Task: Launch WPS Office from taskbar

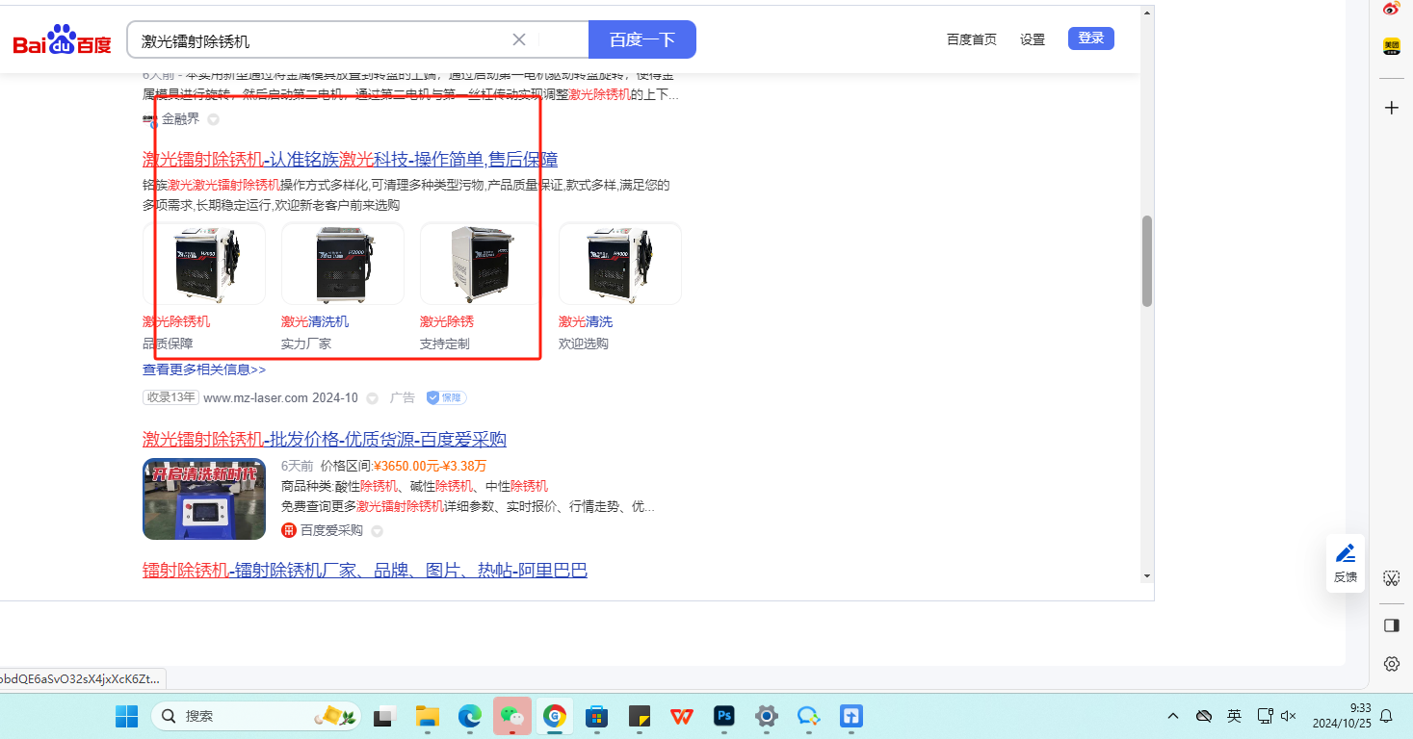Action: coord(682,716)
